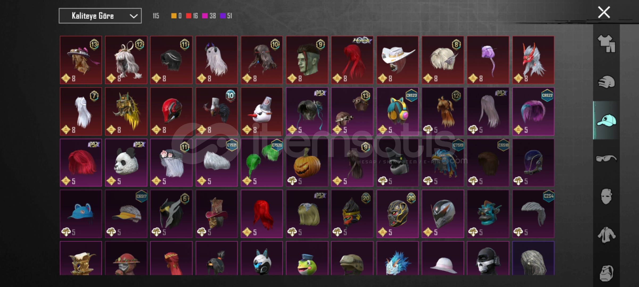This screenshot has width=639, height=287.
Task: Choose the white cowboy hat item
Action: 398,60
